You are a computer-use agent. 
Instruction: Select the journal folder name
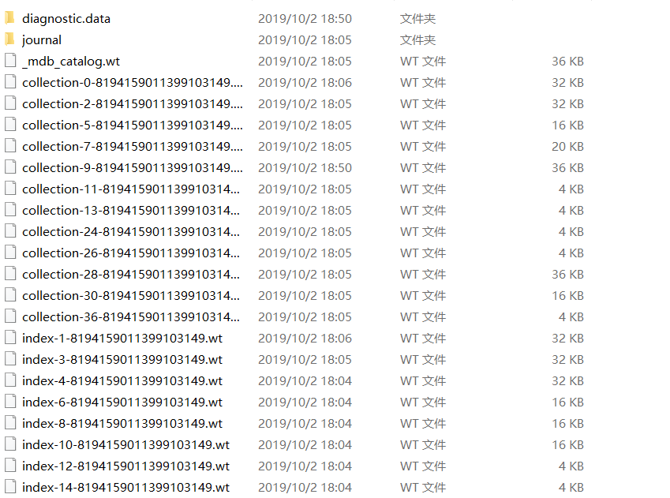pyautogui.click(x=42, y=40)
